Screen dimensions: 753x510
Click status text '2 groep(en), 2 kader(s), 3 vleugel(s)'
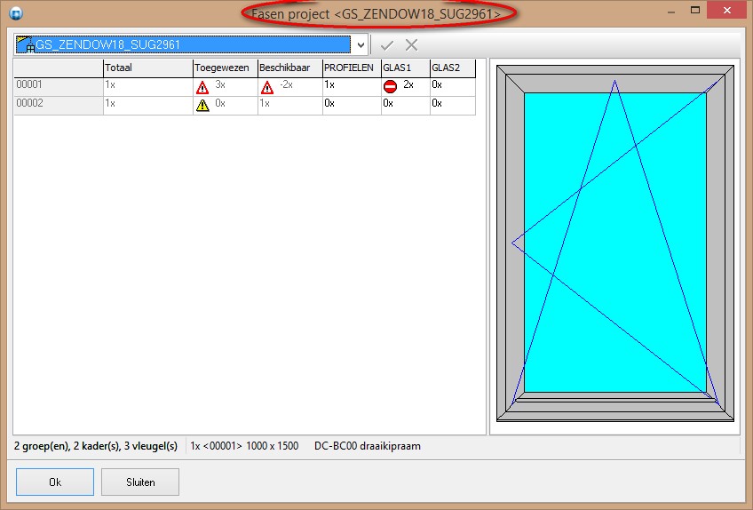(x=96, y=446)
